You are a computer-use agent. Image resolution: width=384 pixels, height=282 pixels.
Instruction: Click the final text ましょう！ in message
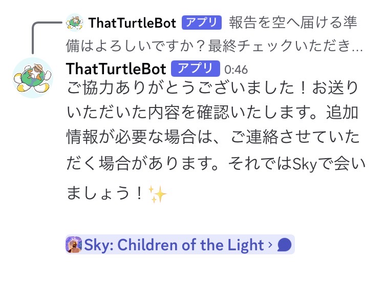pyautogui.click(x=105, y=194)
